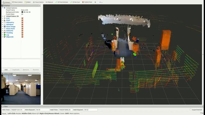Screen dimensions: 205x115
Task: Expand the Velodyne display properties
Action: [x=3, y=25]
